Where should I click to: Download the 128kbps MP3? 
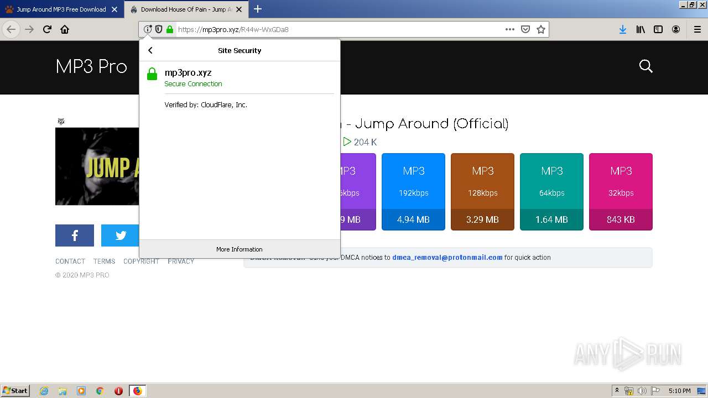pyautogui.click(x=482, y=192)
